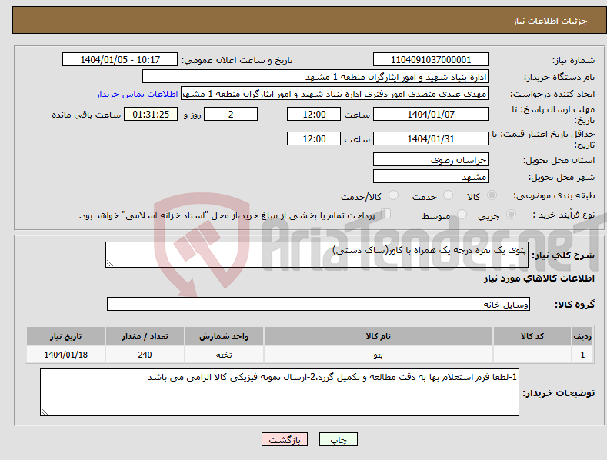Viewport: 607px width, 460px height.
Task: Click the price validity date 1404/01/31
Action: pyautogui.click(x=431, y=138)
